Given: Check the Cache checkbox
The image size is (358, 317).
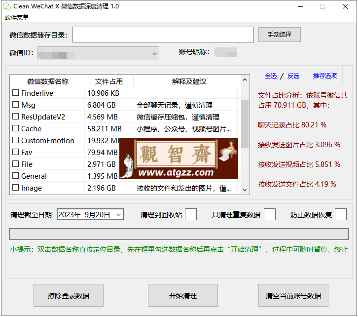Looking at the screenshot, I should [x=15, y=128].
